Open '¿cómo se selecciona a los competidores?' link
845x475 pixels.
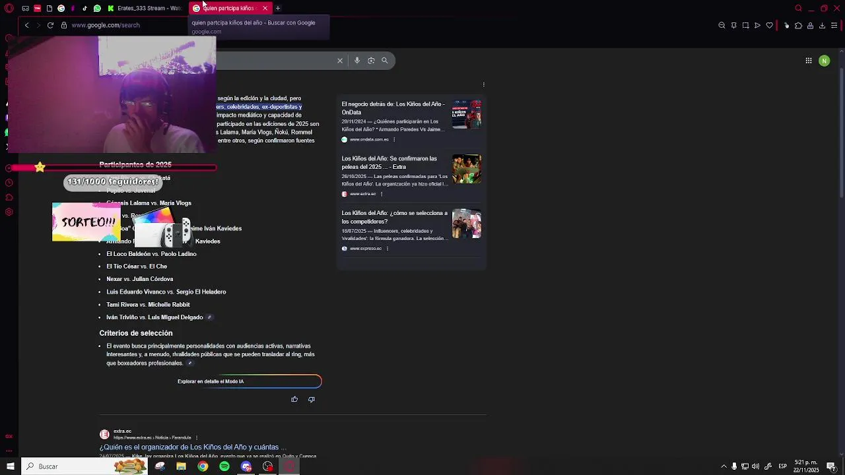click(394, 217)
